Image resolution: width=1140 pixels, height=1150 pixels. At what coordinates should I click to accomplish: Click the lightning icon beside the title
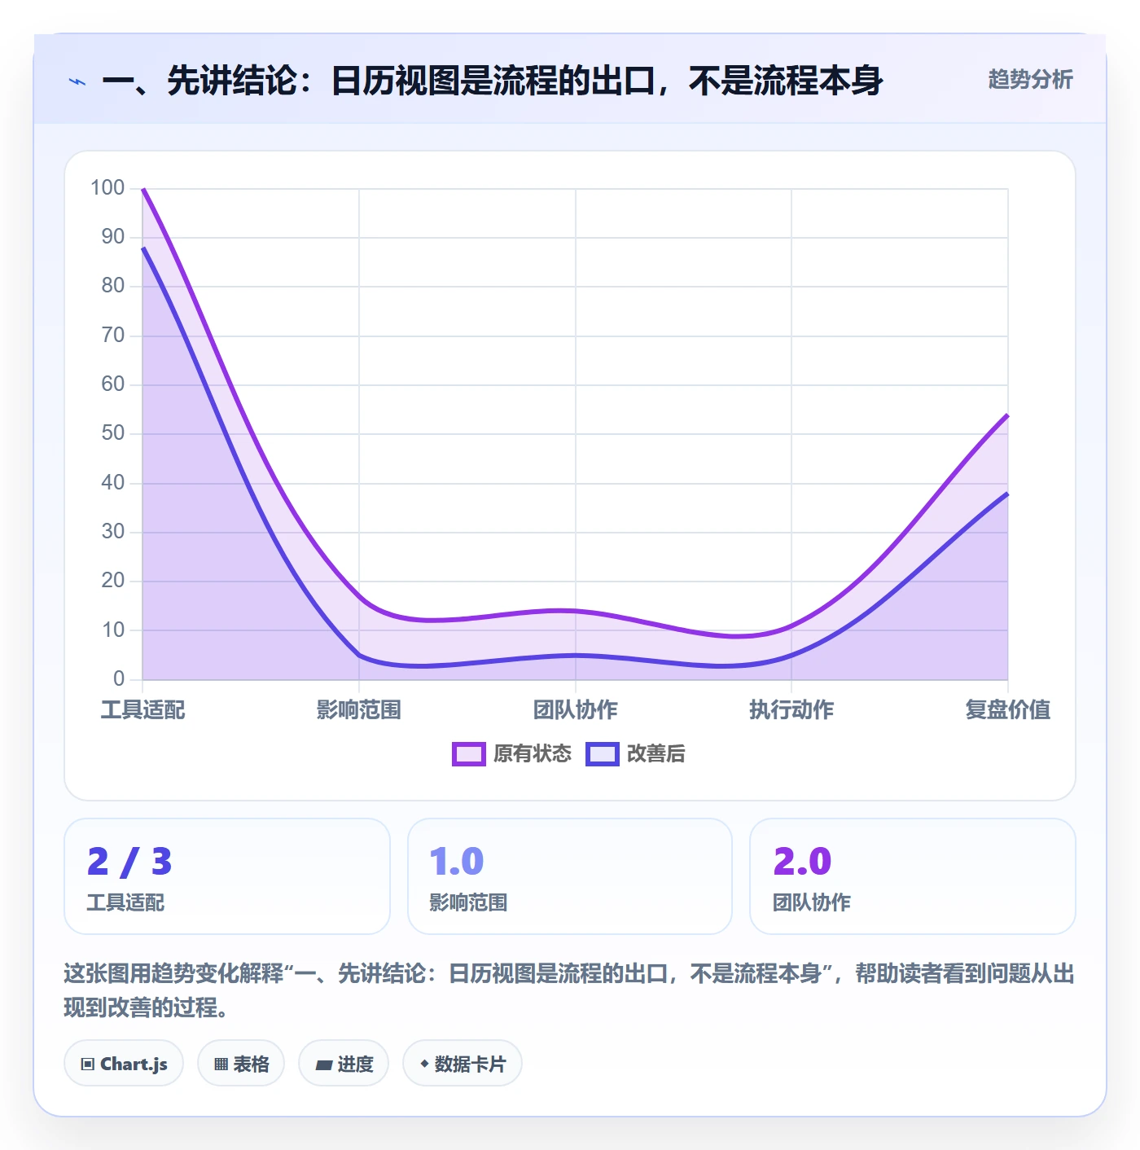[x=77, y=81]
